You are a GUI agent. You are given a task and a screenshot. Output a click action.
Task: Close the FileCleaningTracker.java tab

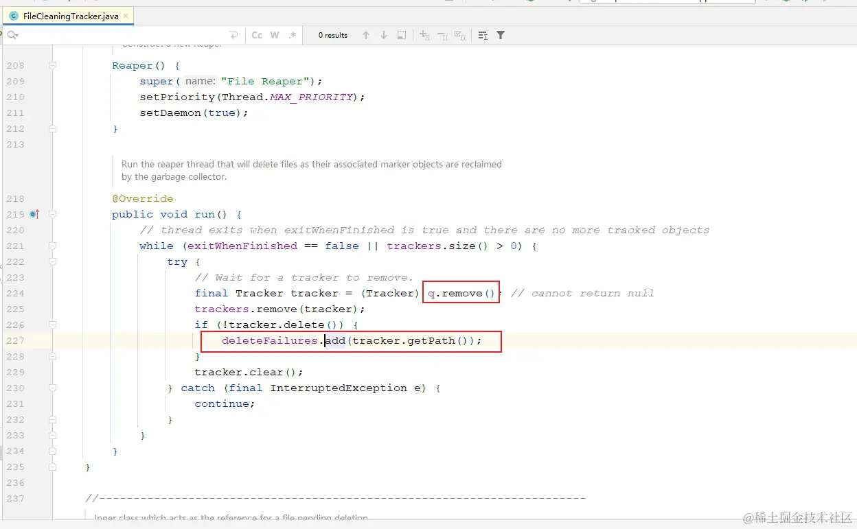(x=126, y=16)
